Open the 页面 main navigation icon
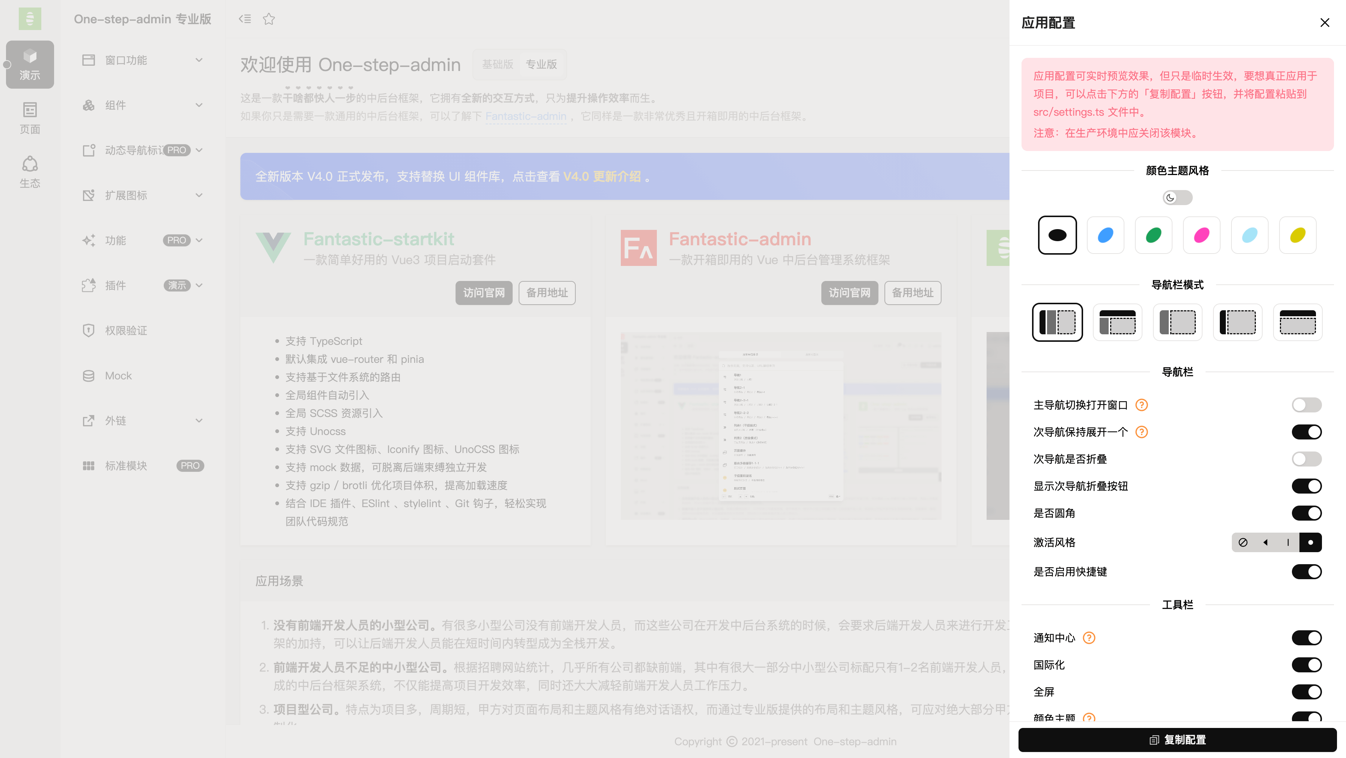This screenshot has height=758, width=1346. point(30,118)
